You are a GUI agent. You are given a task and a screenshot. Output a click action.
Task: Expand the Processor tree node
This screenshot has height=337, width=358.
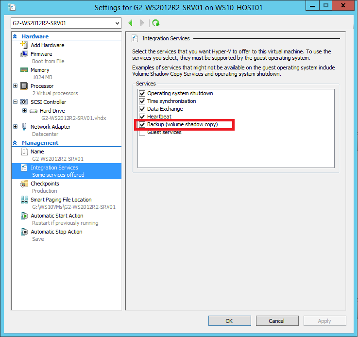click(x=15, y=86)
